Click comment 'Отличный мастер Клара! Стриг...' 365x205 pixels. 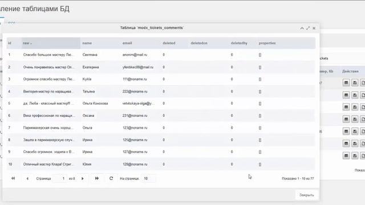pos(48,165)
